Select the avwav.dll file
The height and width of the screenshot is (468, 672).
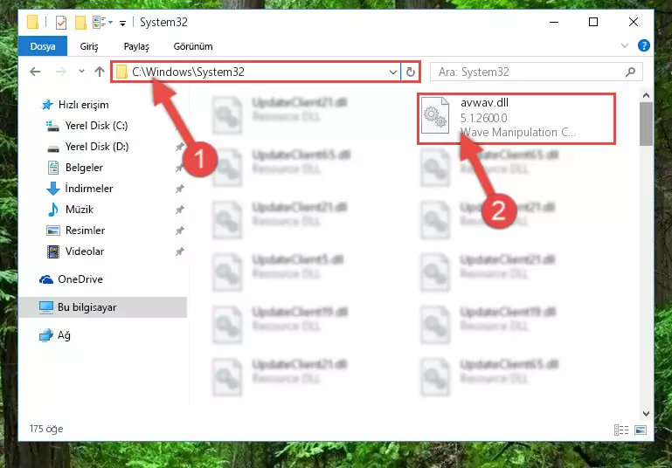point(516,118)
